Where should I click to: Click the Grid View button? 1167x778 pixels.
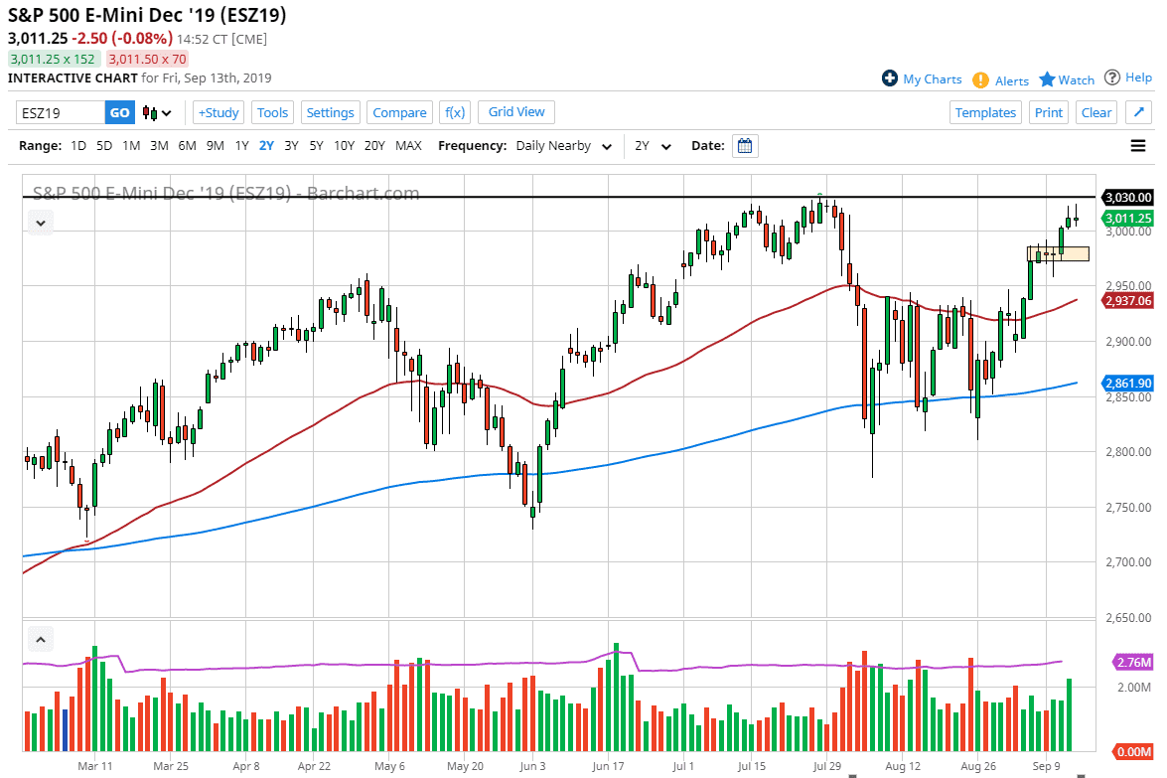pos(516,111)
